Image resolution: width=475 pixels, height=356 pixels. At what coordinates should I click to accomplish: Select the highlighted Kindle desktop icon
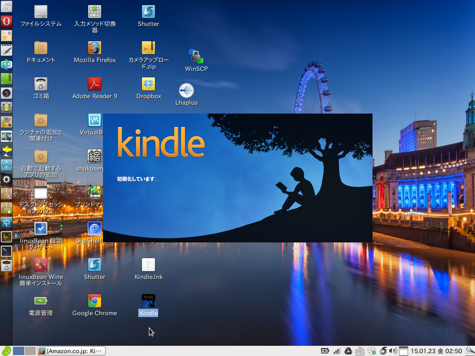point(148,301)
